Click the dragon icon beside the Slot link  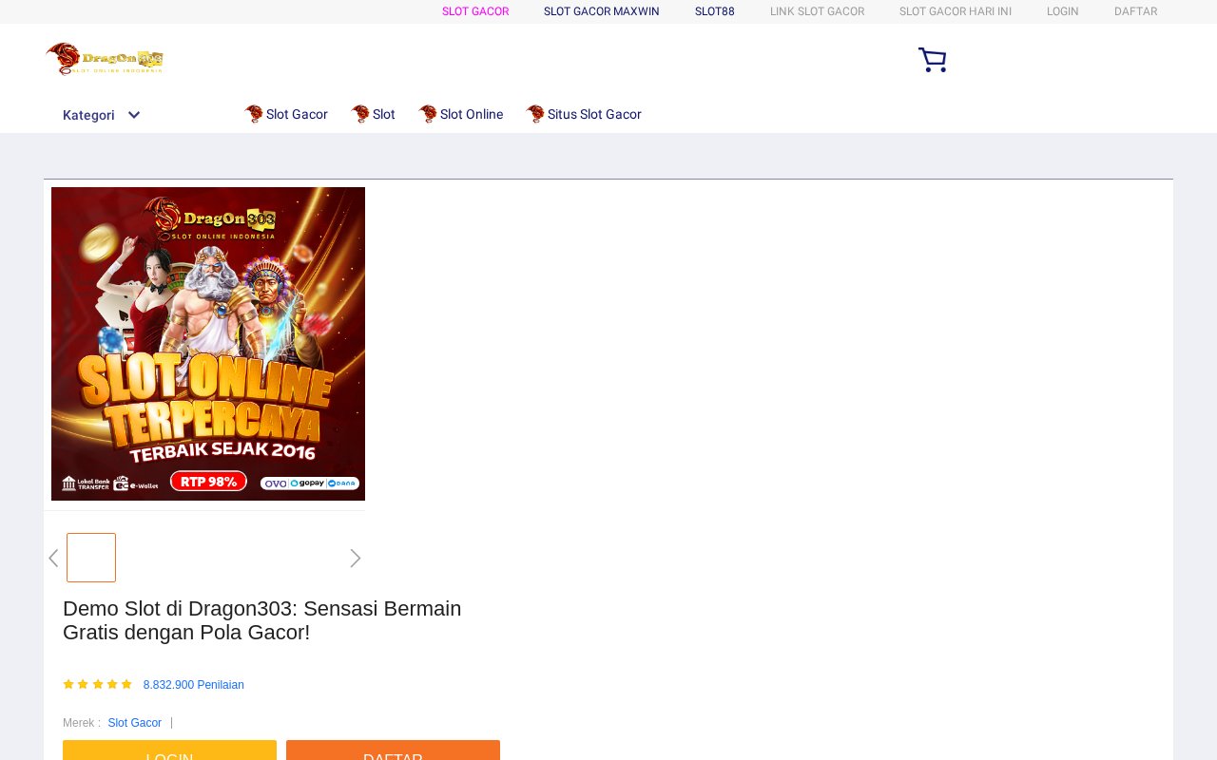point(360,114)
